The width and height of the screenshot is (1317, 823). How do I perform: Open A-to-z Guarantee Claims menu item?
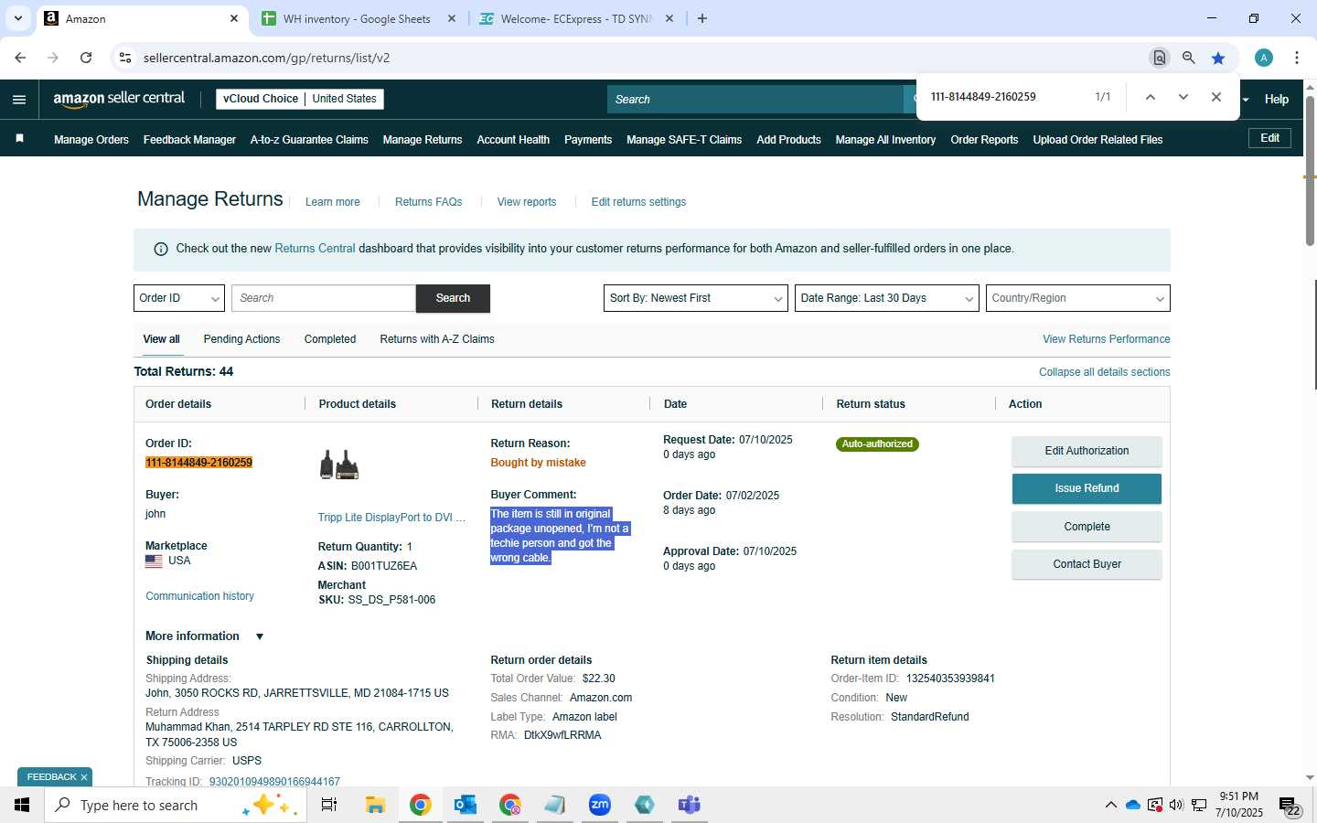[x=309, y=140]
